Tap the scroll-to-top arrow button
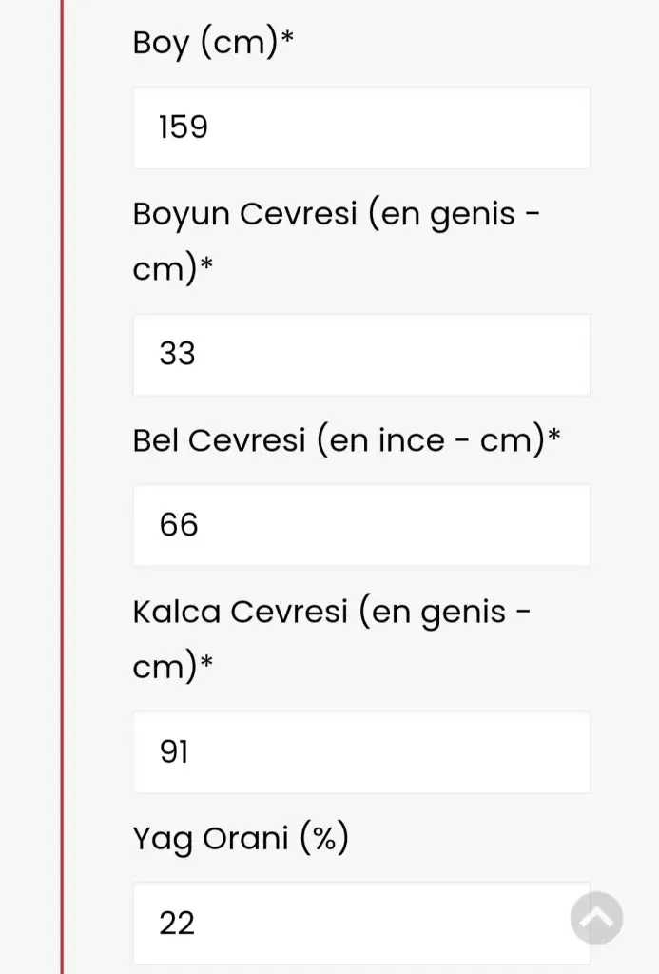Viewport: 659px width, 974px height. (596, 918)
